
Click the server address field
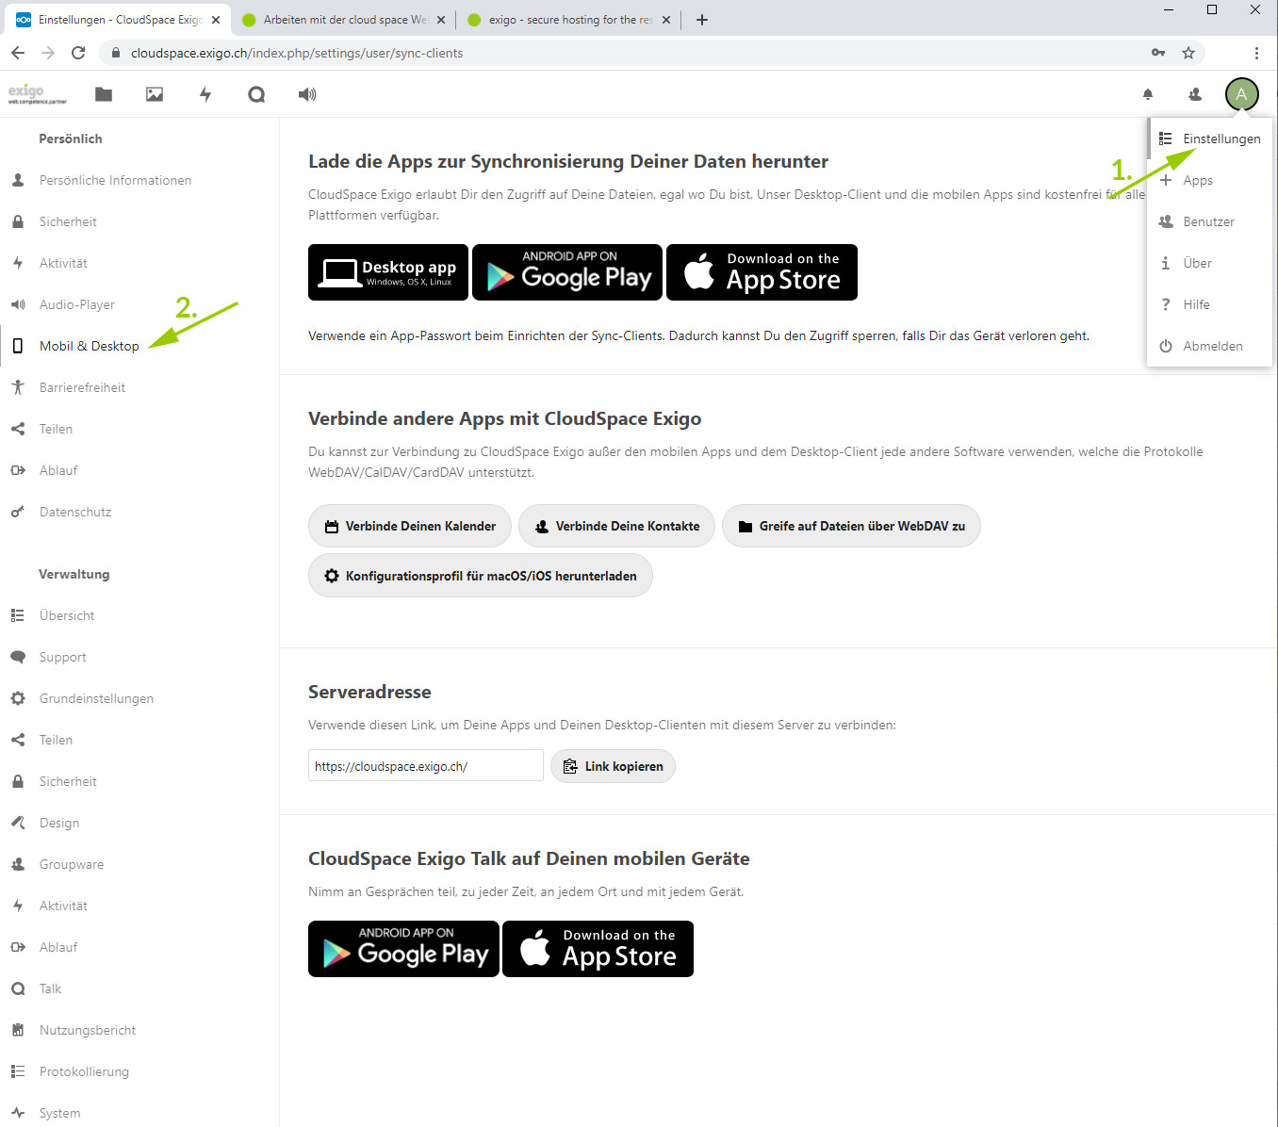pyautogui.click(x=426, y=766)
